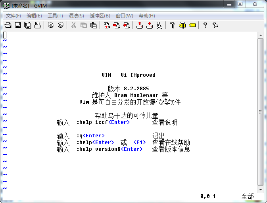This screenshot has width=267, height=203.
Task: Click the Open file toolbar icon
Action: coord(8,25)
